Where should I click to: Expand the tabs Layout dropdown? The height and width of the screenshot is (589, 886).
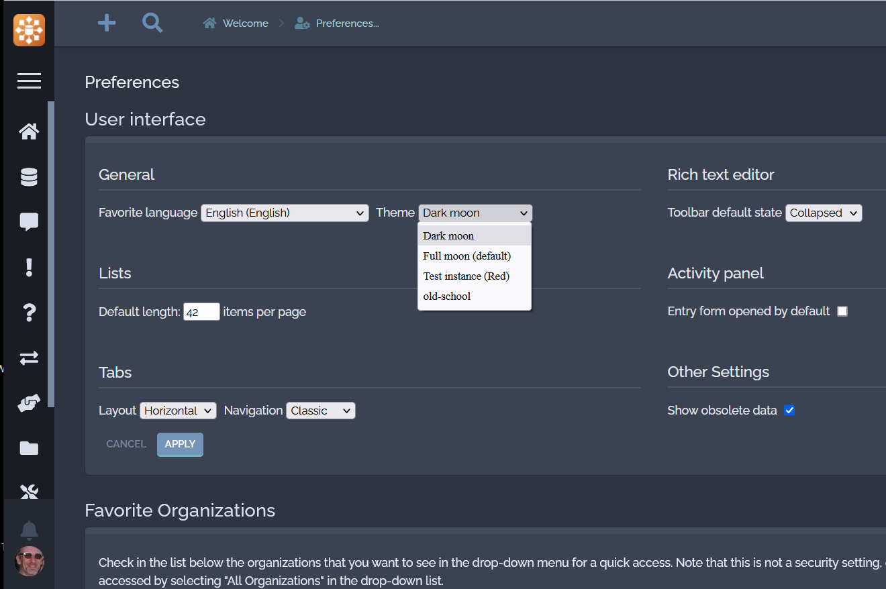tap(178, 411)
